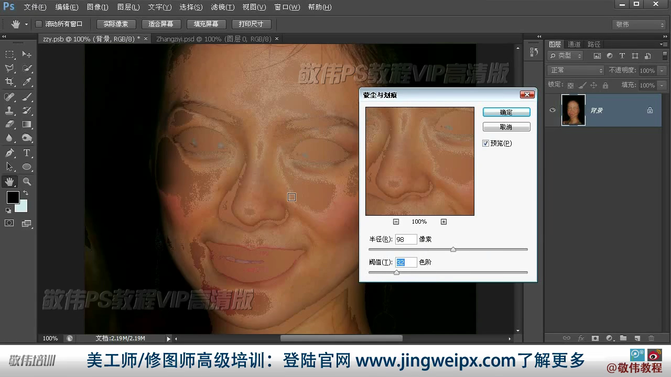Enable Scroll All Windows checkbox
This screenshot has width=671, height=377.
[x=38, y=24]
